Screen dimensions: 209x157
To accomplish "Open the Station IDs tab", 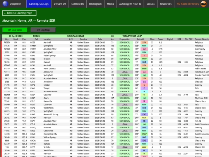I will pos(77,4).
